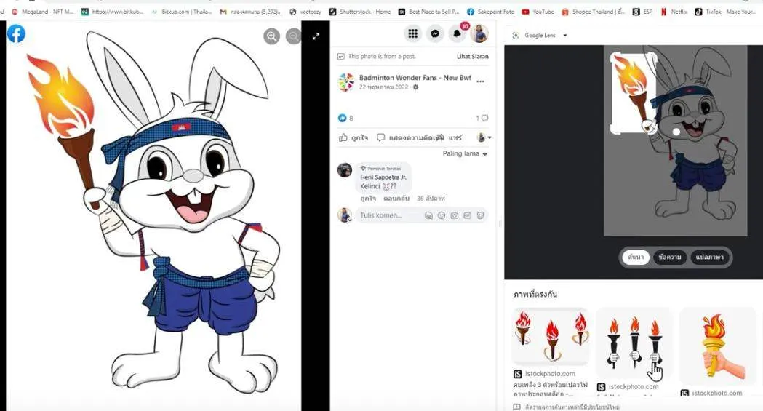
Task: Add a sticker to the comment
Action: click(481, 215)
